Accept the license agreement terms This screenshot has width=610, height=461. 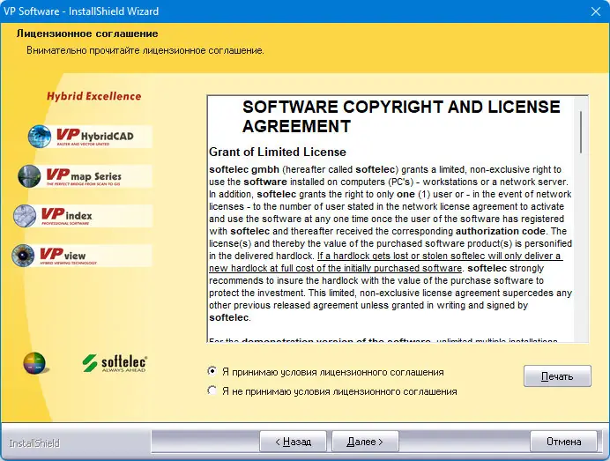click(x=212, y=371)
